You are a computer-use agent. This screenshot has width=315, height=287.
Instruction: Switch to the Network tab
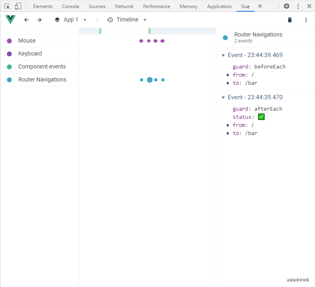tap(124, 6)
